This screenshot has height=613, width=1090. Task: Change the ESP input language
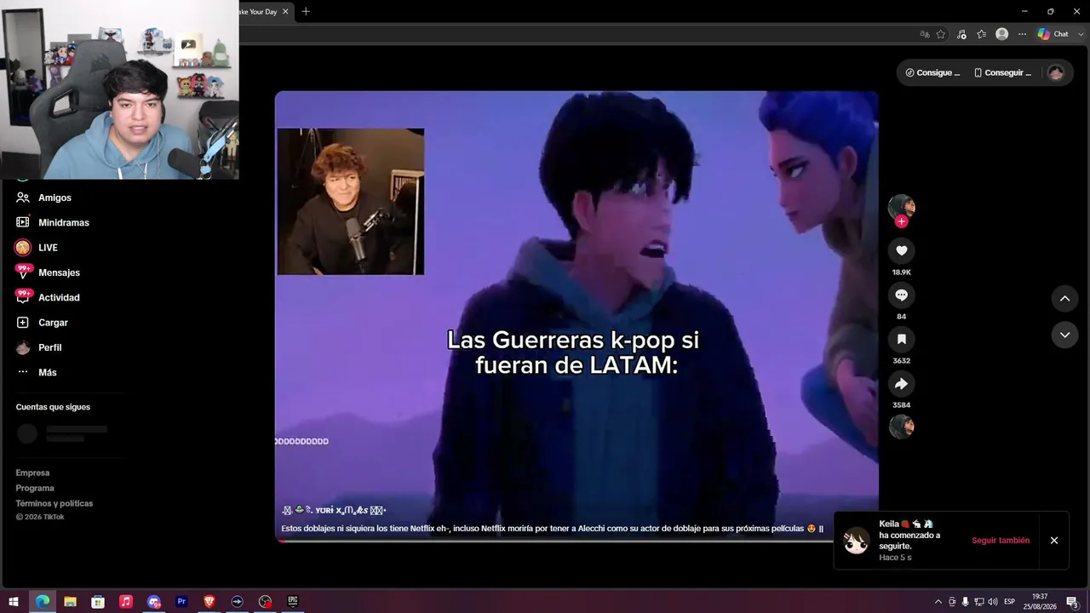pos(1011,602)
